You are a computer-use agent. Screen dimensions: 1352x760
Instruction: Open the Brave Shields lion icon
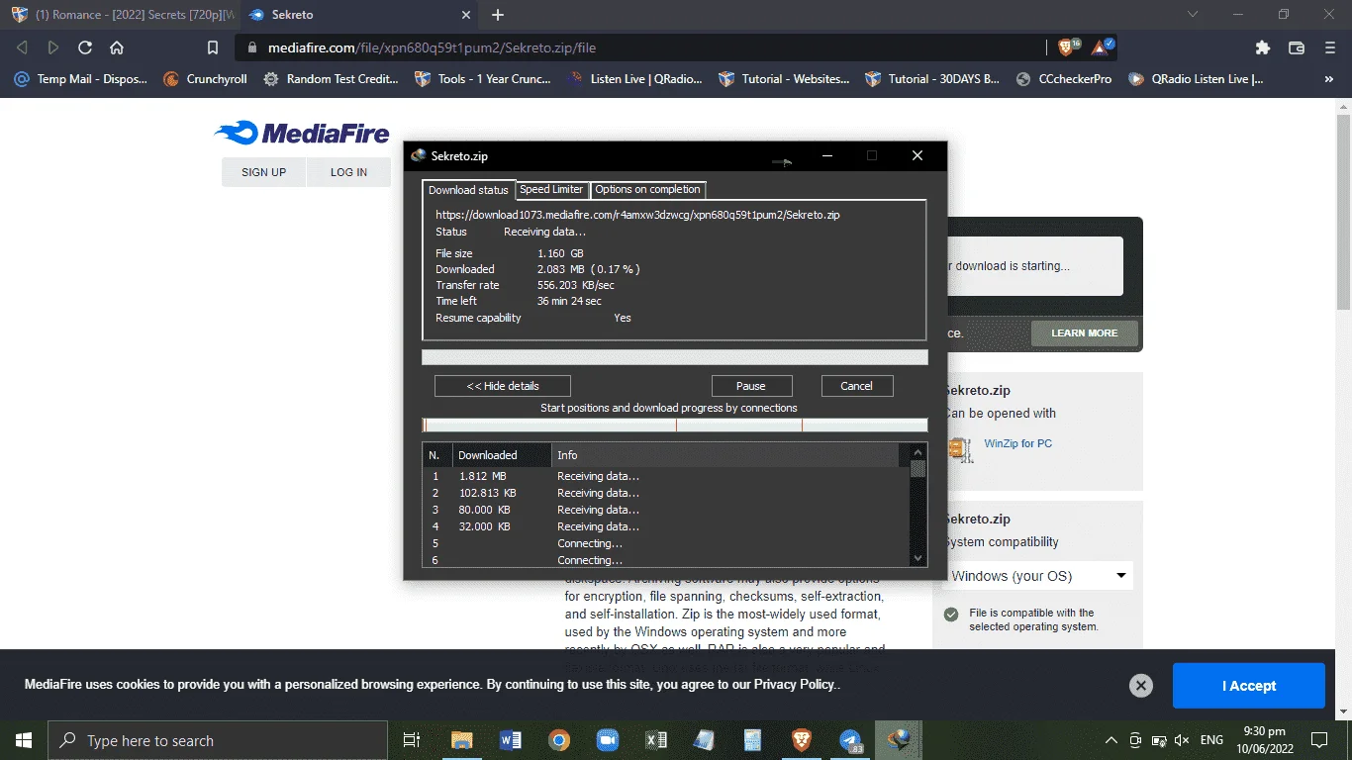coord(1068,47)
